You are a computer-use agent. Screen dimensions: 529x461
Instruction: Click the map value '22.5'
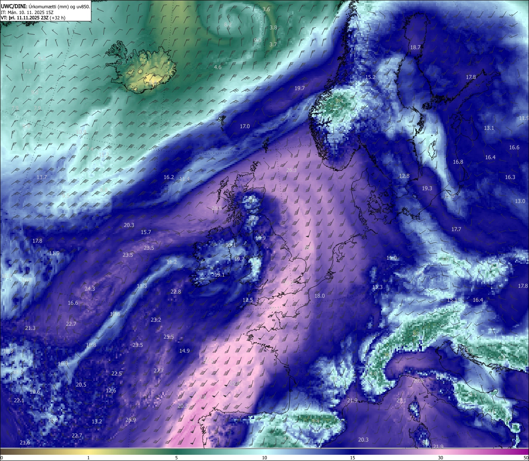[117, 373]
